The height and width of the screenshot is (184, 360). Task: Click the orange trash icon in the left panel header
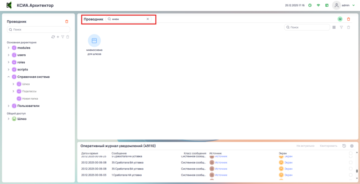(67, 22)
